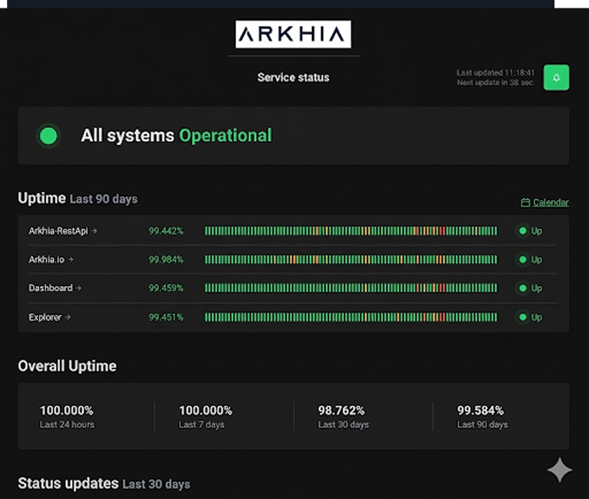This screenshot has height=499, width=589.
Task: Click the Arkhia.io green Up status dot
Action: click(523, 260)
